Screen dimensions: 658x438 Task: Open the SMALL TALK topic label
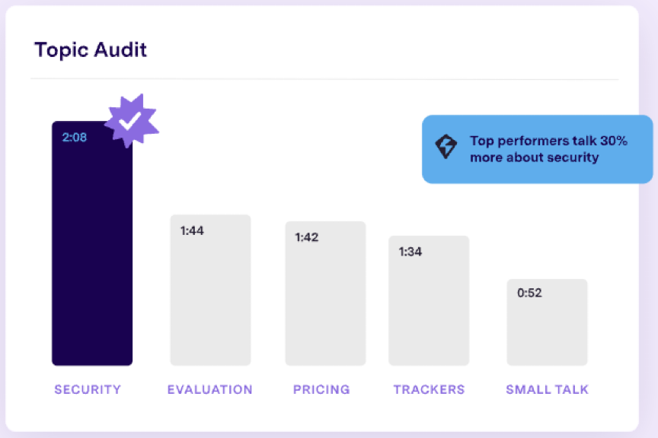[x=548, y=389]
